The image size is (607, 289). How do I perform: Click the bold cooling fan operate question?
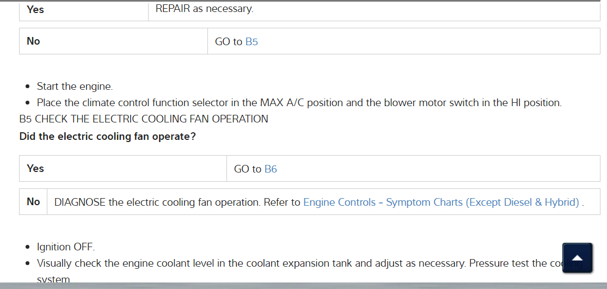[107, 136]
